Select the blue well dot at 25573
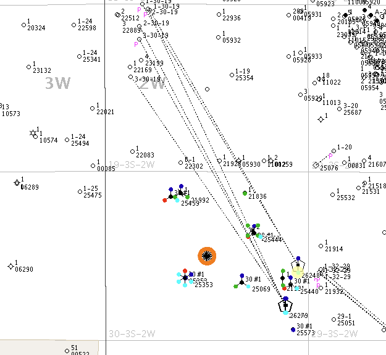The height and width of the screenshot is (355, 386). click(293, 330)
